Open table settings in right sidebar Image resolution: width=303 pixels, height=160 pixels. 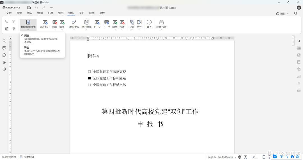(x=299, y=48)
